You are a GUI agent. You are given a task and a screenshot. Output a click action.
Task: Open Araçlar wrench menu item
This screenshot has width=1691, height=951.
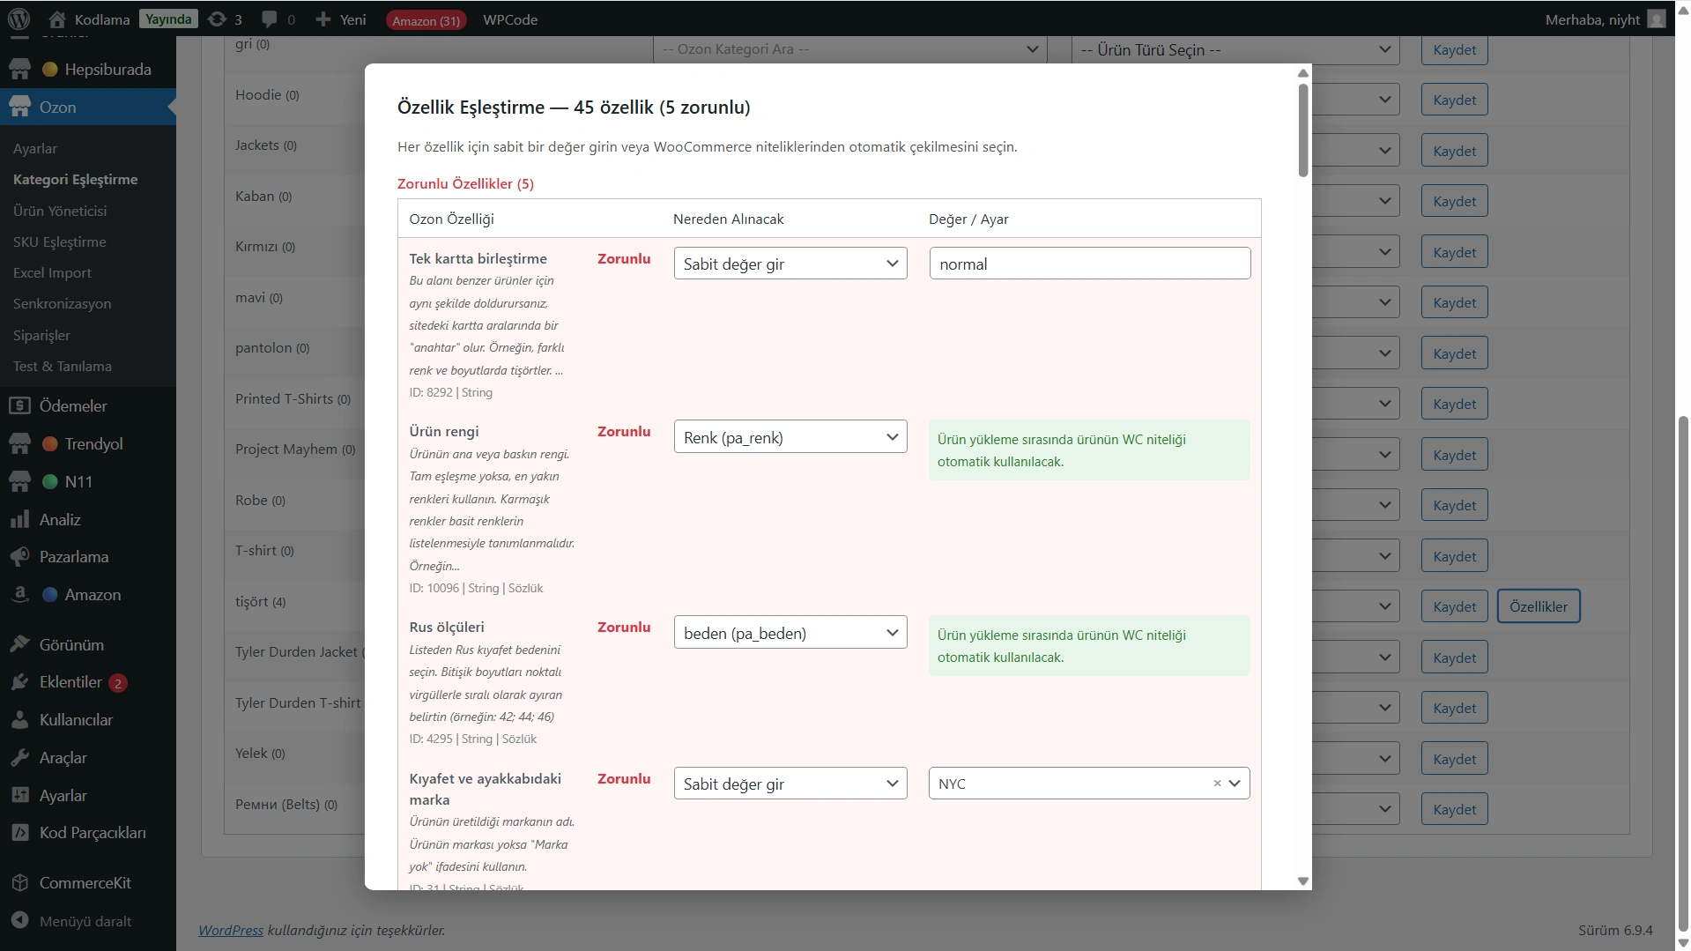(x=63, y=757)
